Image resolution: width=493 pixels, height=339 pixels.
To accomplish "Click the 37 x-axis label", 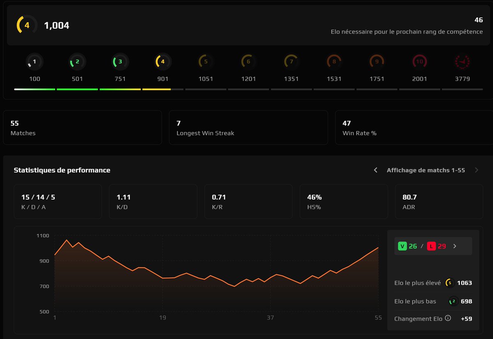I will click(270, 318).
